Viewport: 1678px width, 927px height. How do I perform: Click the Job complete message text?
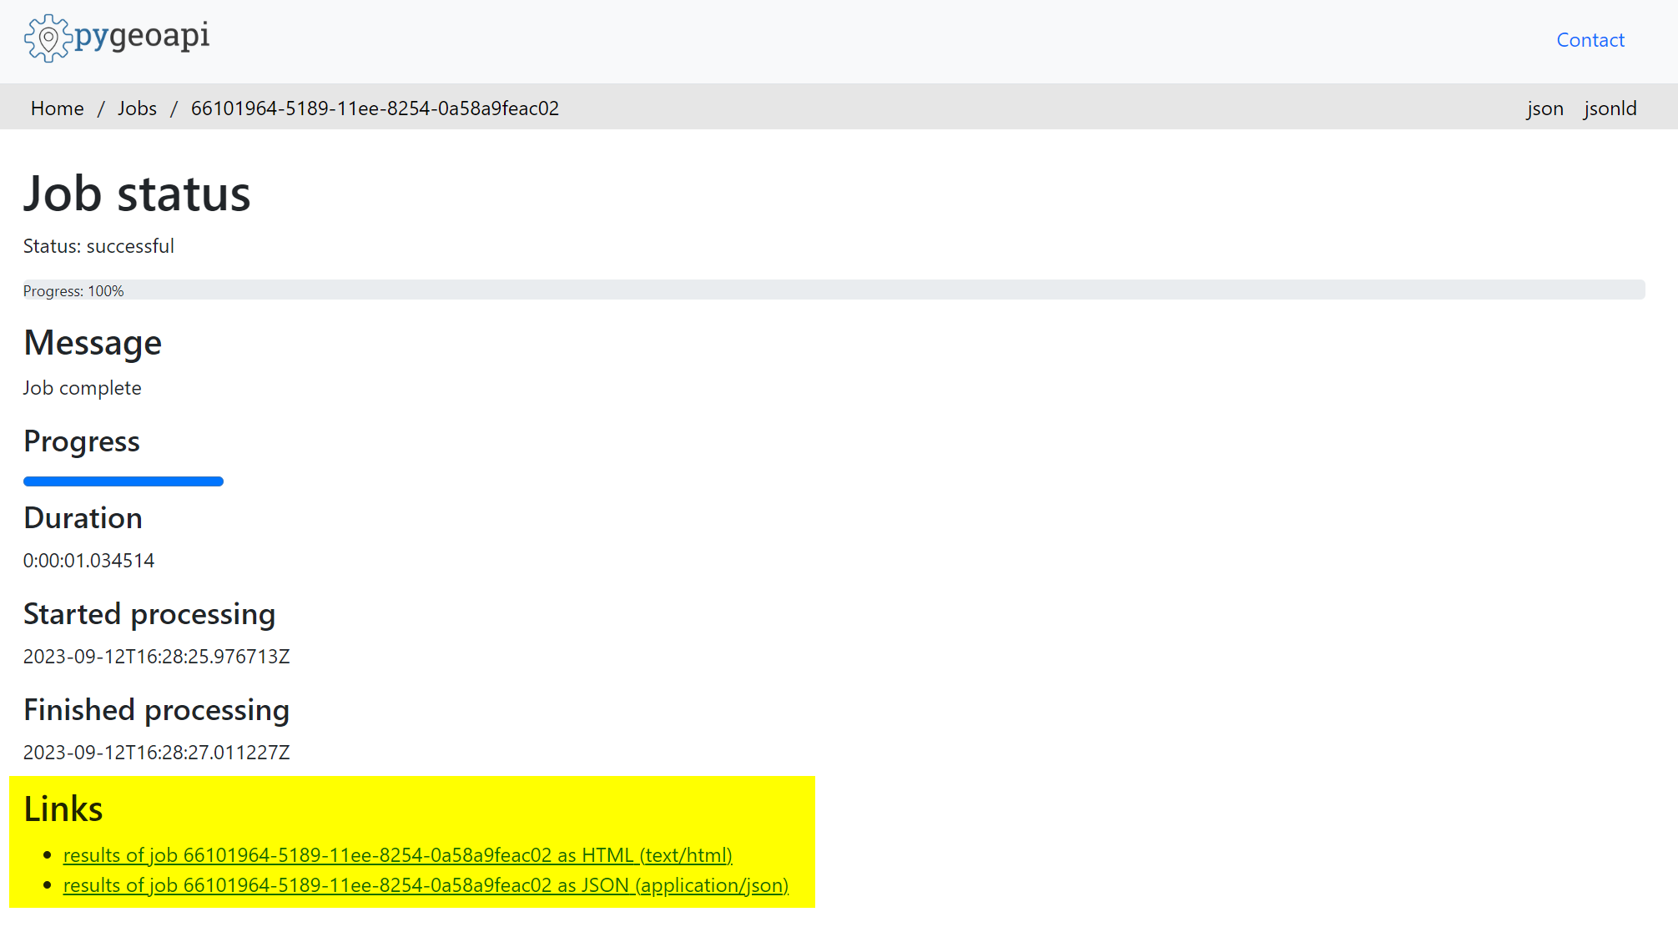pos(82,387)
